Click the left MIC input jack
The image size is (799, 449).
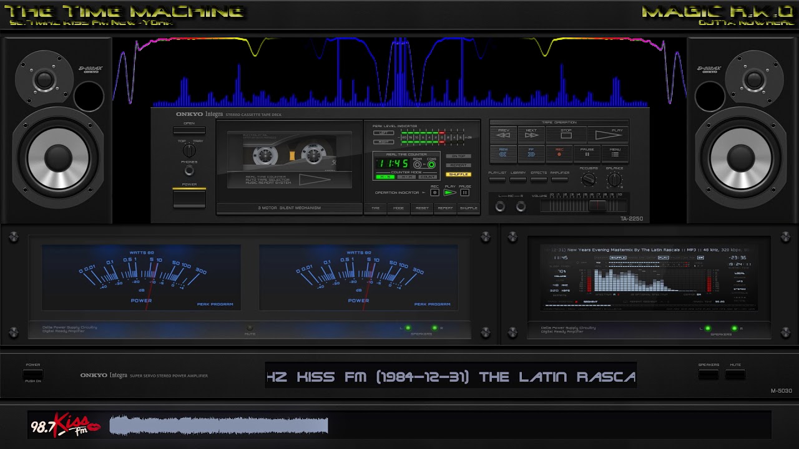coord(500,206)
